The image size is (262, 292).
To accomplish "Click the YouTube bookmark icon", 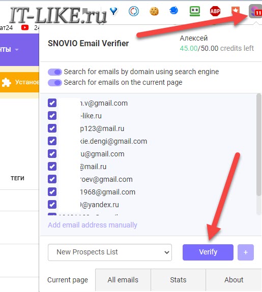I will tap(25, 27).
